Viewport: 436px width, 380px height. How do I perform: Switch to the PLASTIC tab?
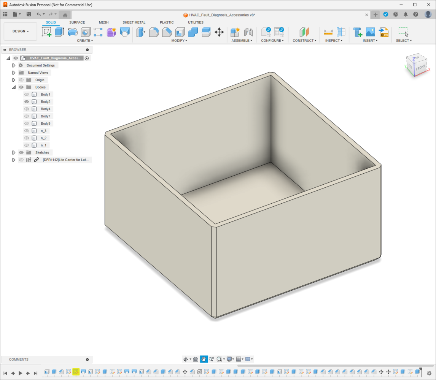(x=167, y=22)
